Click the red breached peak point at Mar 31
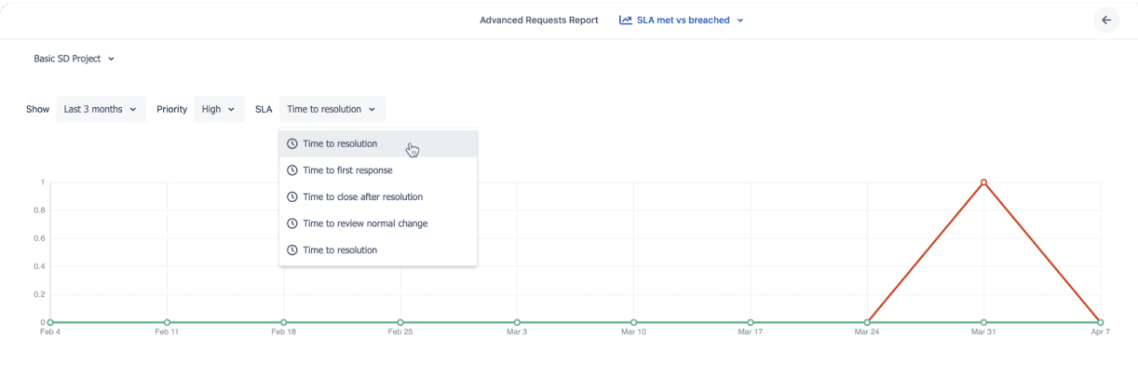This screenshot has width=1138, height=365. (x=983, y=182)
